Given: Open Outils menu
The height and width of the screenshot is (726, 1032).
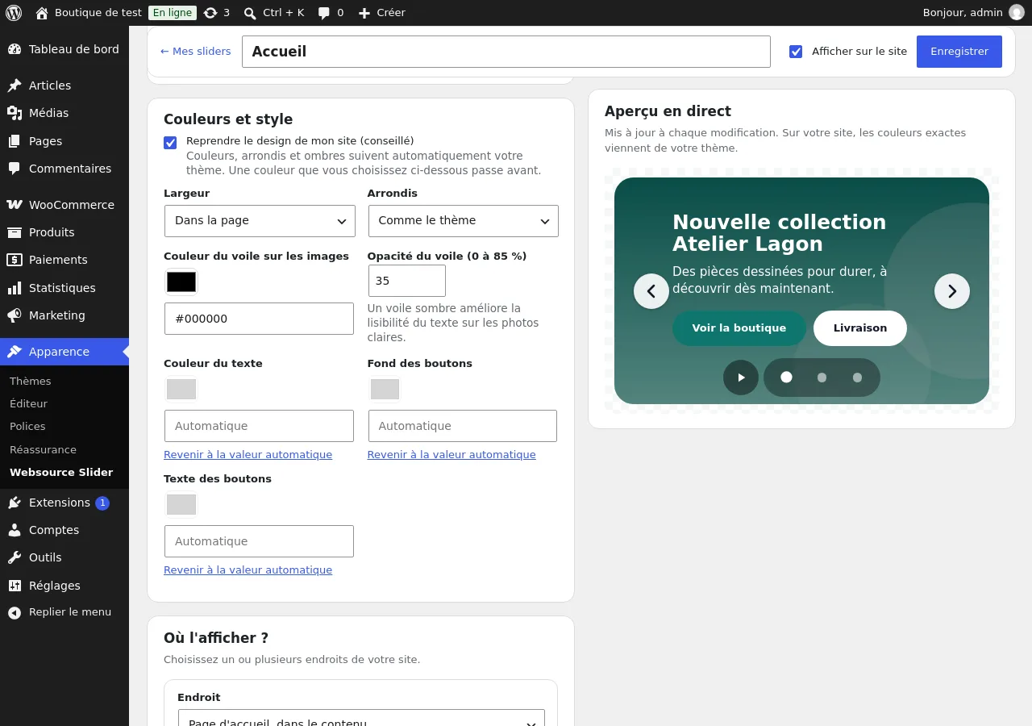Looking at the screenshot, I should tap(64, 557).
